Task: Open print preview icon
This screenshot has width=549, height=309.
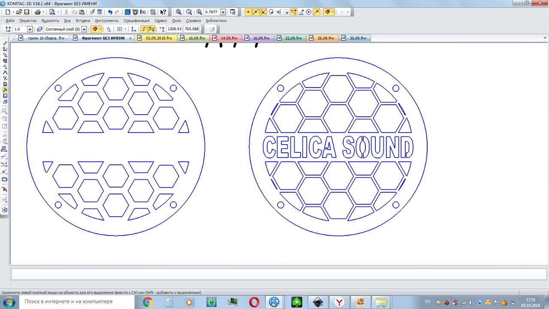Action: click(x=52, y=12)
